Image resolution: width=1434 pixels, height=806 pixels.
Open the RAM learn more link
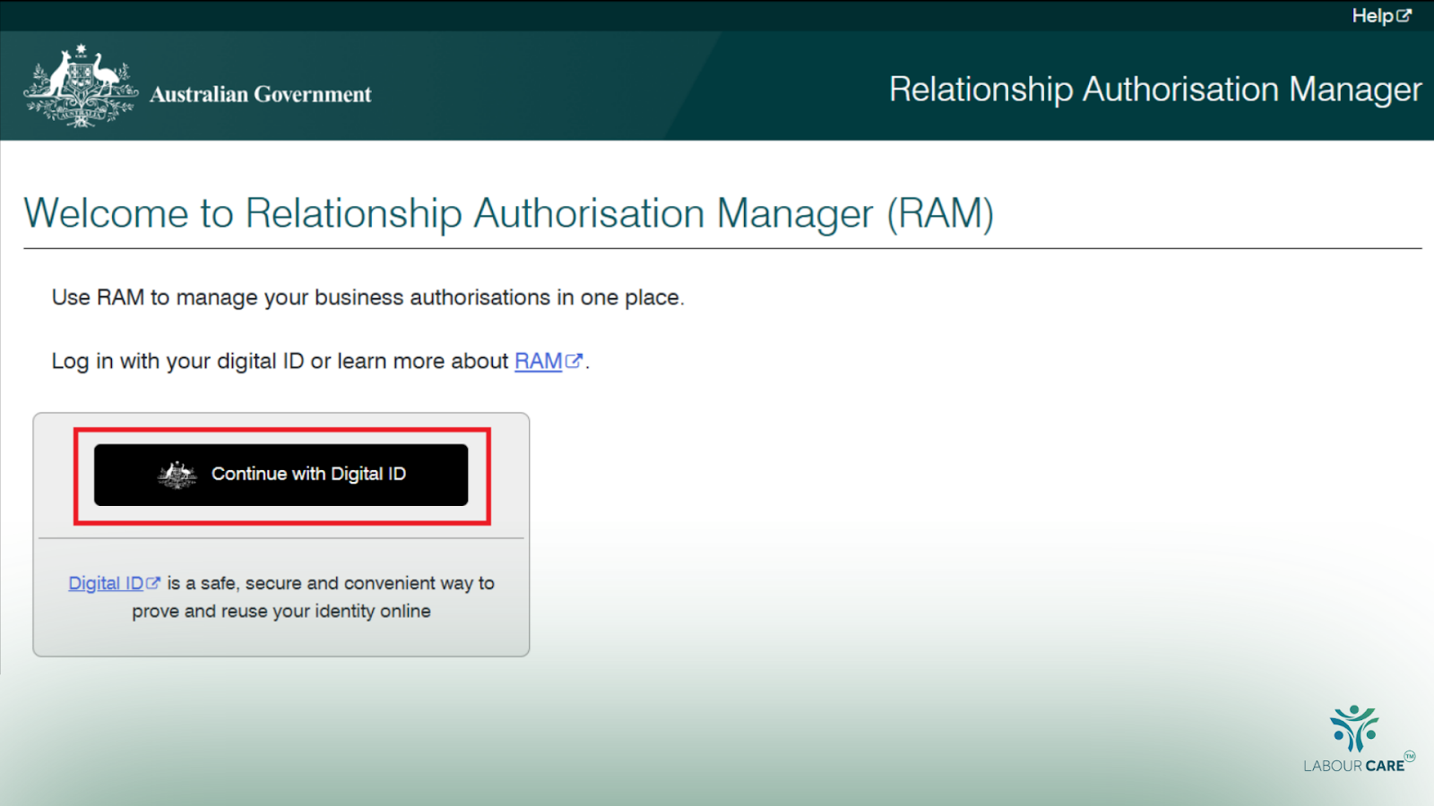(x=548, y=361)
